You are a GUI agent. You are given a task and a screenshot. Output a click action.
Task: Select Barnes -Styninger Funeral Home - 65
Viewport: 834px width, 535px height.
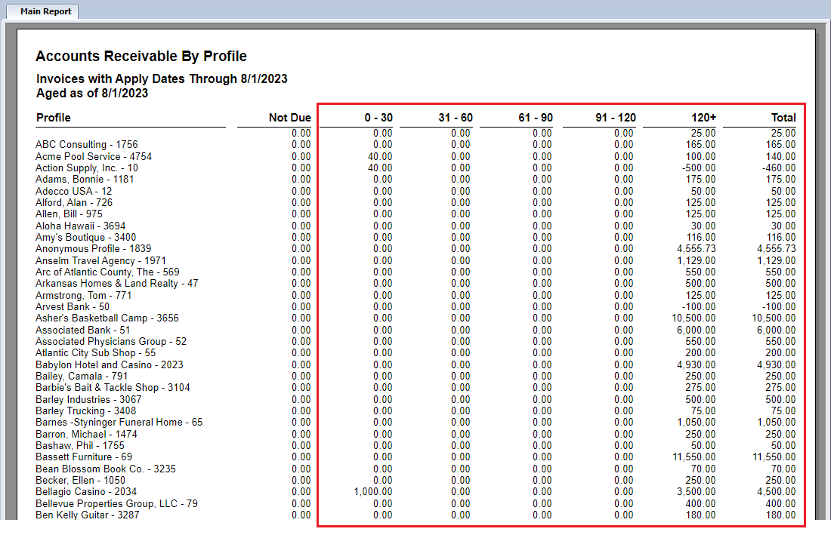[119, 423]
